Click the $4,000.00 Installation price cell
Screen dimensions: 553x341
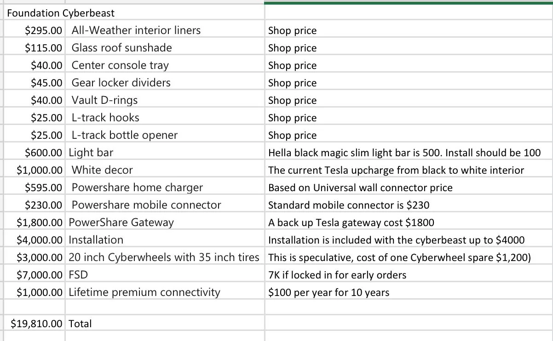[x=35, y=240]
